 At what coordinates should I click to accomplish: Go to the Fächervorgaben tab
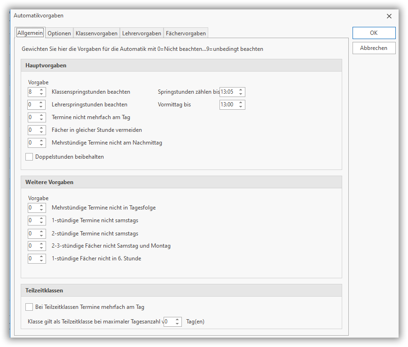click(x=186, y=33)
